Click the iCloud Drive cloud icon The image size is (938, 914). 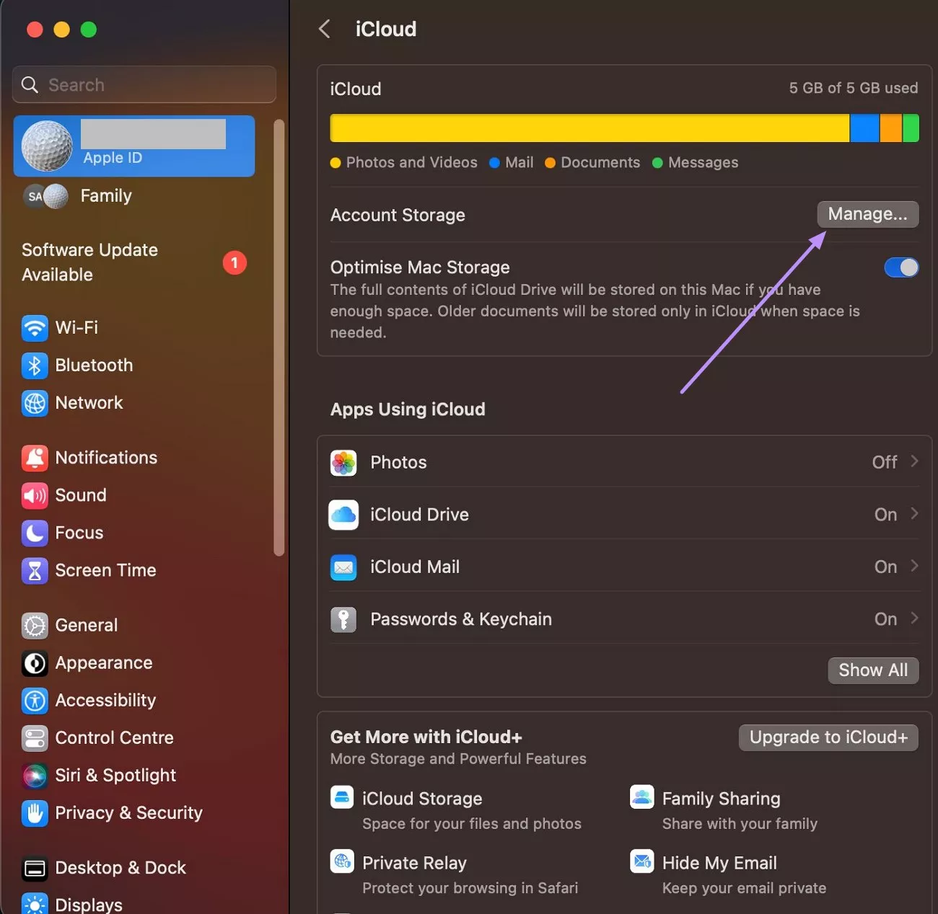click(x=343, y=515)
